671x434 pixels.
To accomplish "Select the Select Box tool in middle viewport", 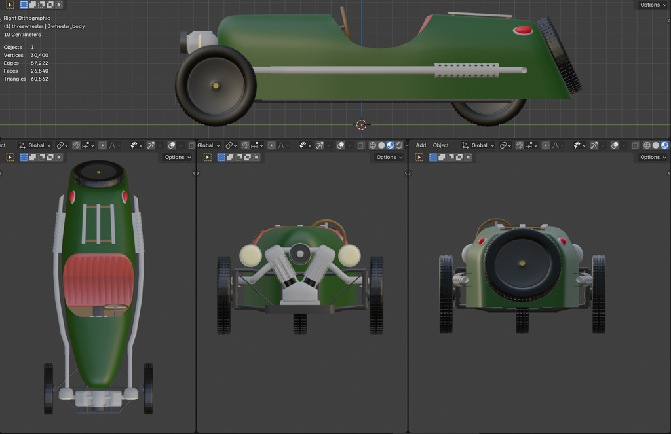I will (x=208, y=157).
